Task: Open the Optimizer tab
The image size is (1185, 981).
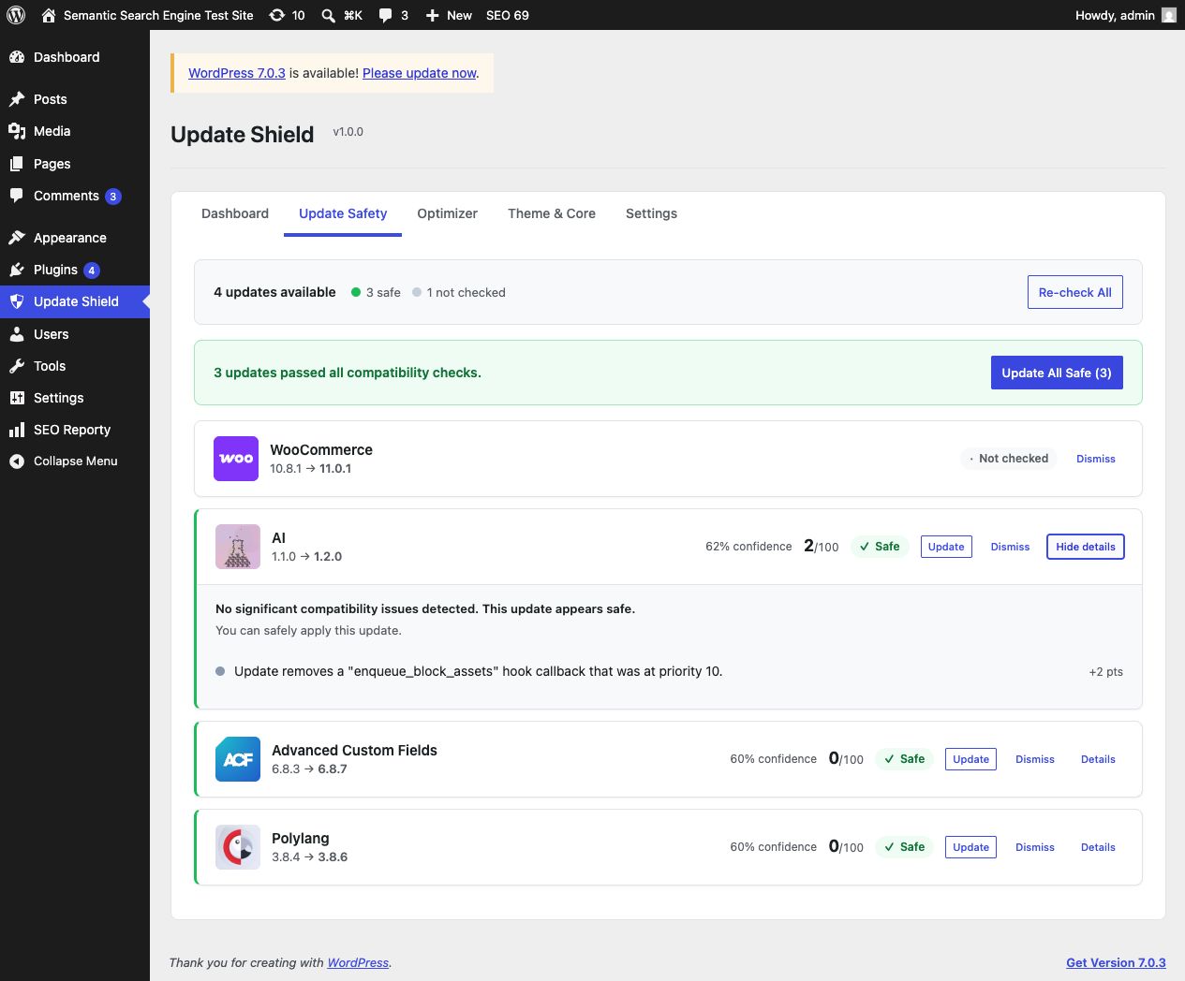Action: click(x=448, y=213)
